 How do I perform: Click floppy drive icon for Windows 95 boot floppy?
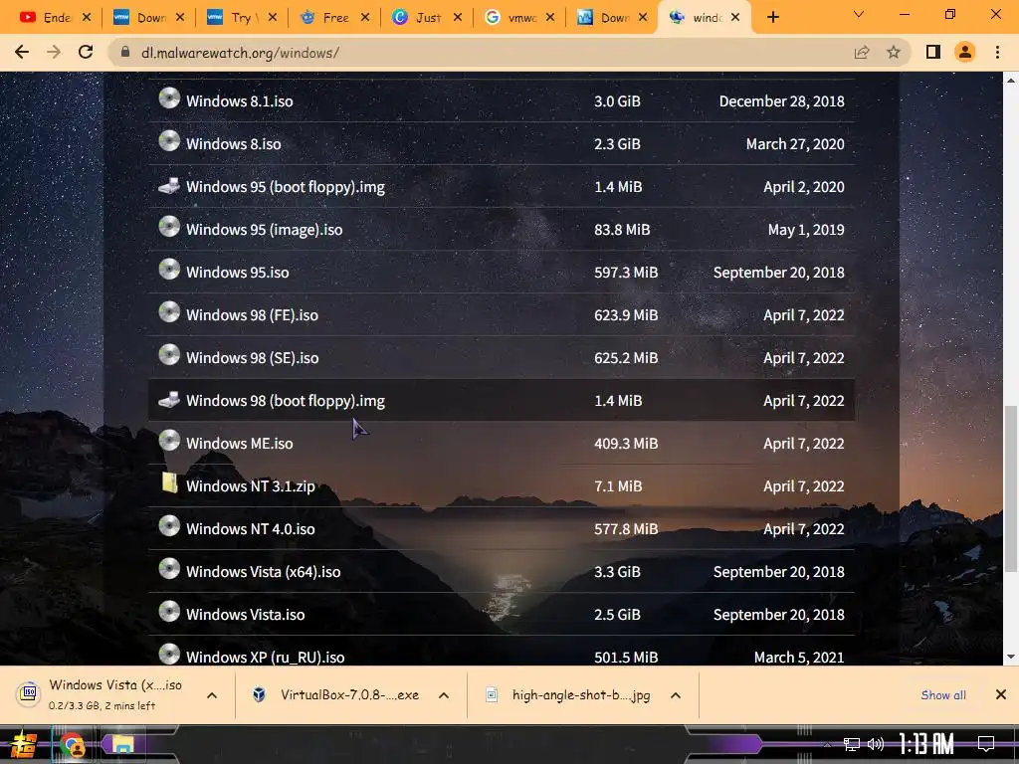(169, 186)
